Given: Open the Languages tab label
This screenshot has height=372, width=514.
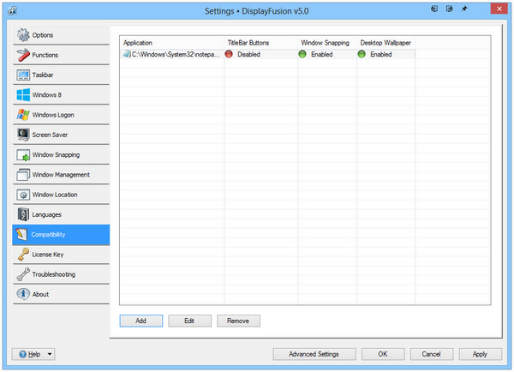Looking at the screenshot, I should tap(46, 214).
